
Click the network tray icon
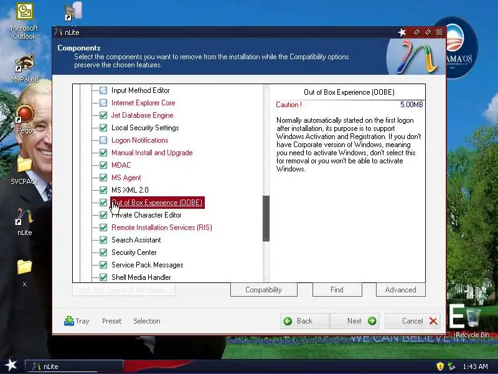tap(451, 367)
